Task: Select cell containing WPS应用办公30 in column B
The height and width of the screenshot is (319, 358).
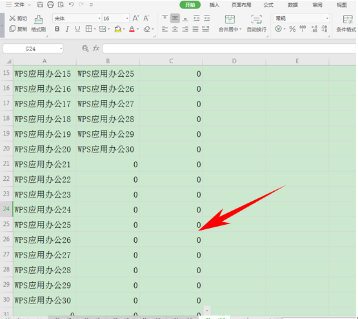Action: pos(108,149)
